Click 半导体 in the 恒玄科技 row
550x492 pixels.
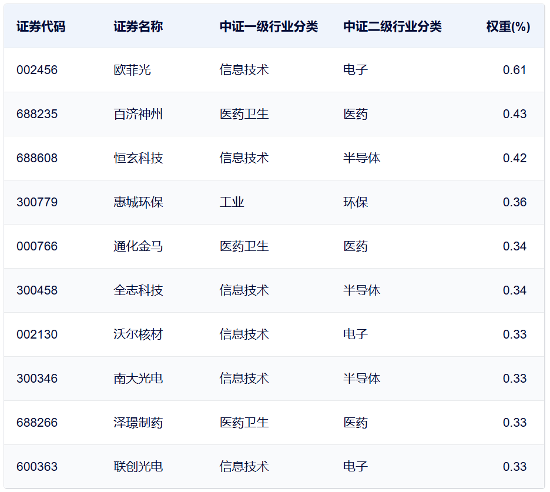tap(361, 158)
